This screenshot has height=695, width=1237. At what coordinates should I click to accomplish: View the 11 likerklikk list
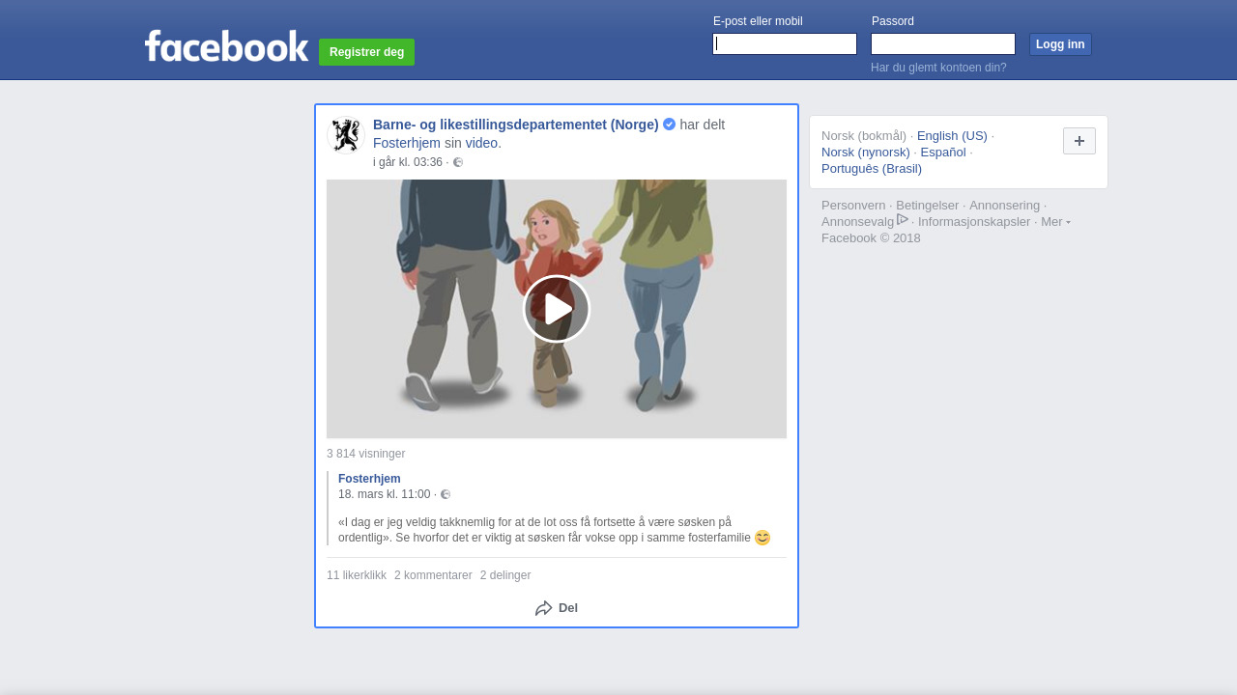coord(356,575)
